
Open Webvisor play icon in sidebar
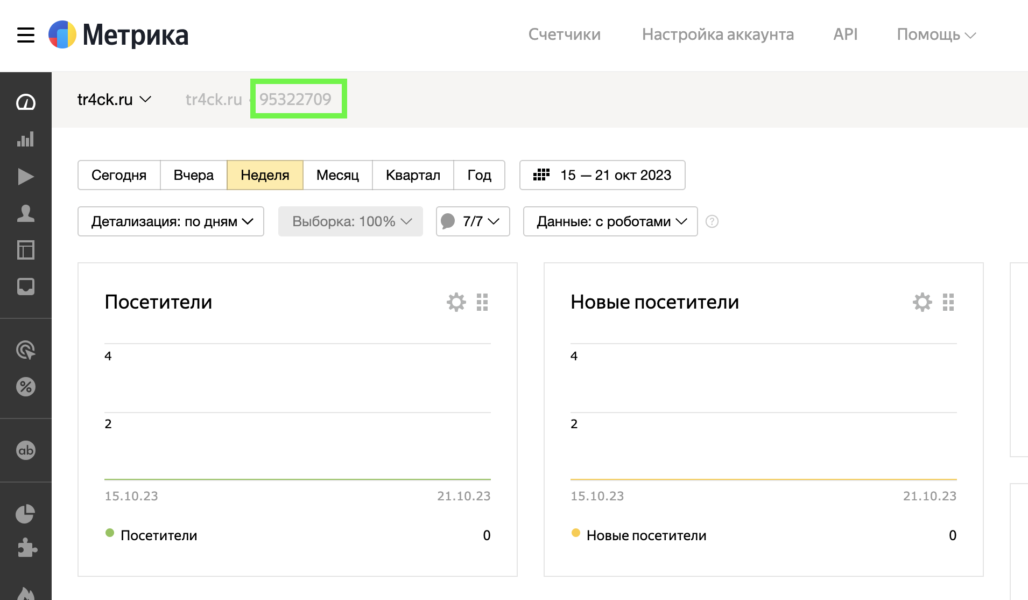pyautogui.click(x=25, y=177)
